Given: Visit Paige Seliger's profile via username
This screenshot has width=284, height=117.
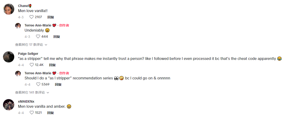Looking at the screenshot, I should [x=28, y=54].
